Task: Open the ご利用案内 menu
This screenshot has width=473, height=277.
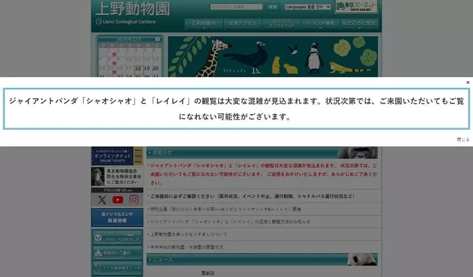Action: tap(203, 23)
